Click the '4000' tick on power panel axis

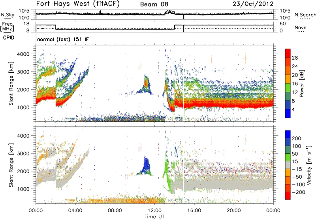pyautogui.click(x=23, y=54)
